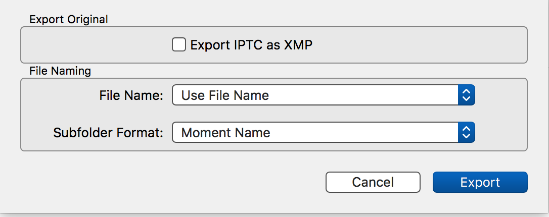This screenshot has width=549, height=217.
Task: Select the "Moment Name" text in the dropdown
Action: (225, 133)
